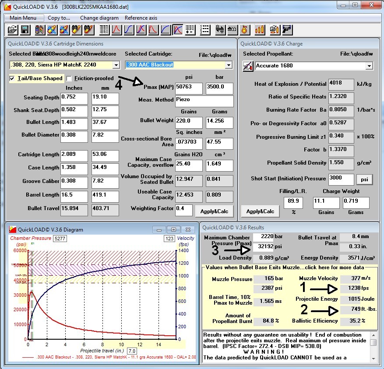Viewport: 384px width, 369px height.
Task: Click the three orange cartridges icon
Action: [x=259, y=30]
